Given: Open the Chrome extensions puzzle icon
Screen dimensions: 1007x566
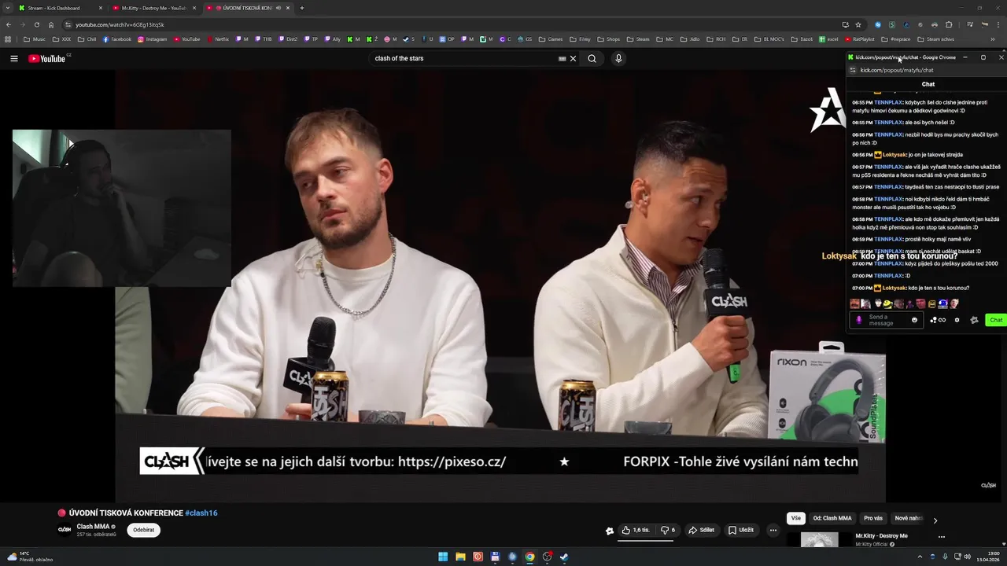Looking at the screenshot, I should 949,24.
